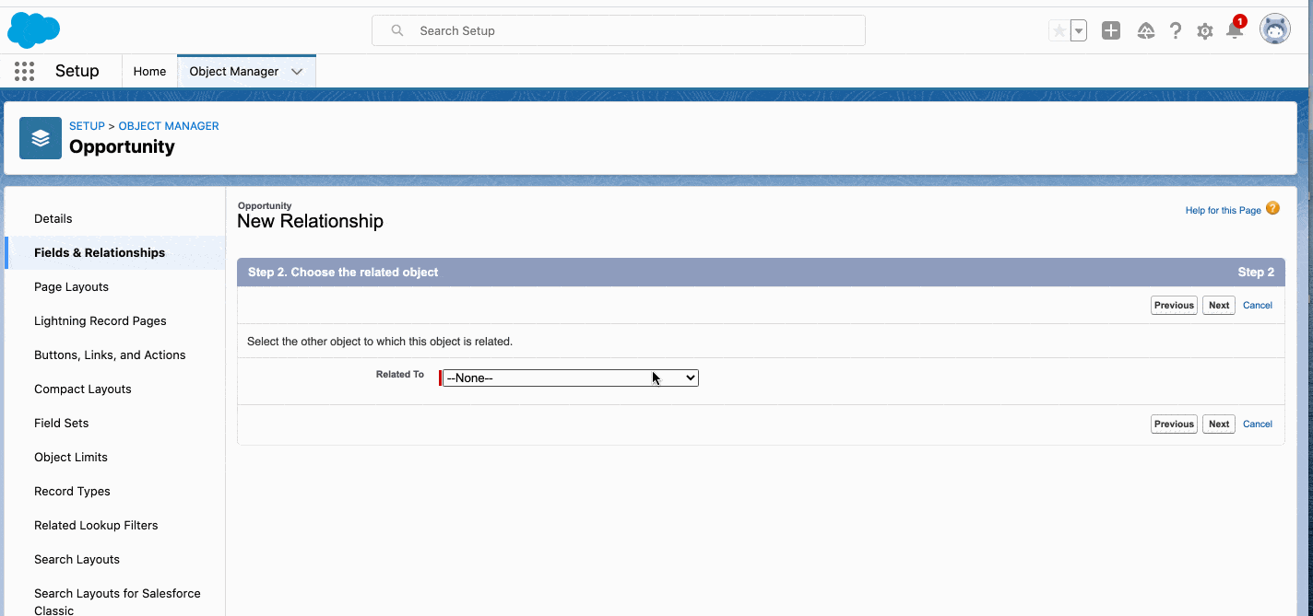Open the Related To dropdown
The width and height of the screenshot is (1313, 616).
tap(571, 378)
